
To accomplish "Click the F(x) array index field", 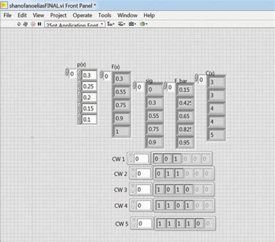I will click(x=107, y=76).
